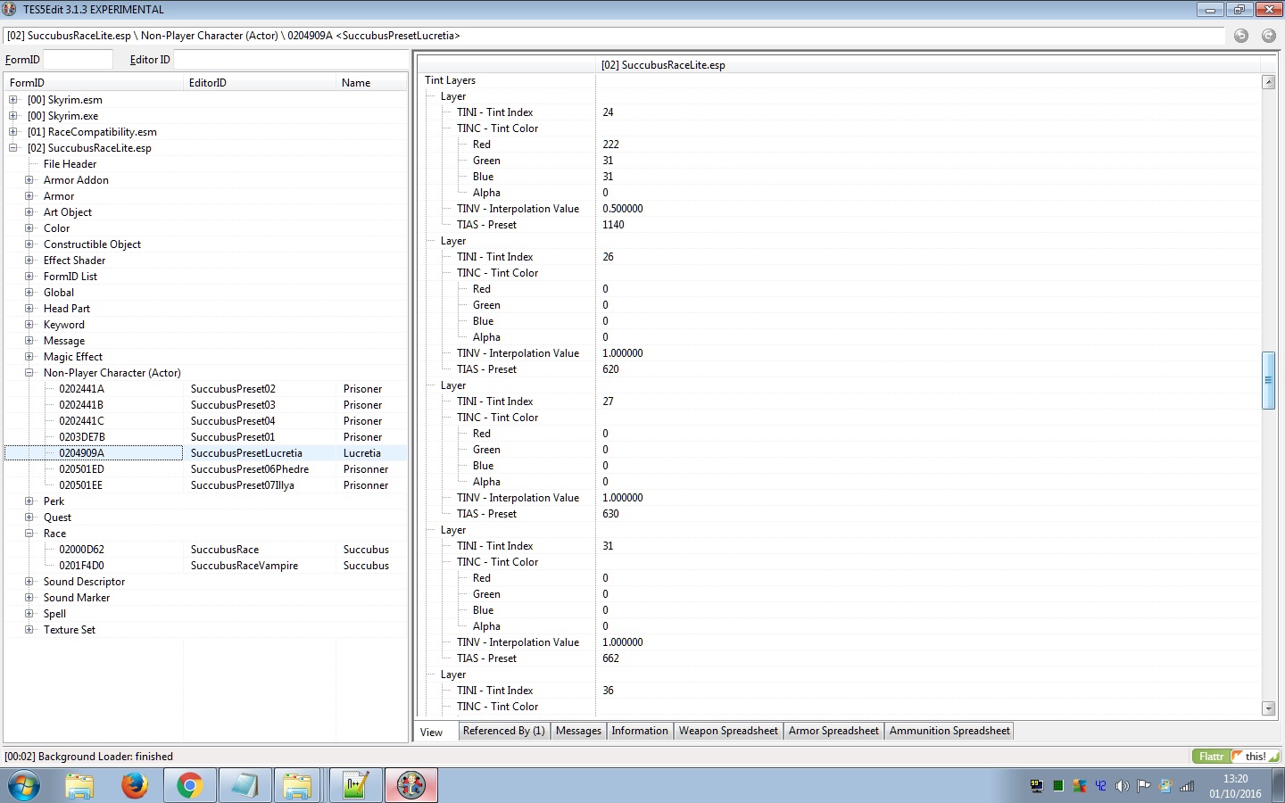Open the volume control in system tray
The height and width of the screenshot is (803, 1285).
[x=1123, y=786]
